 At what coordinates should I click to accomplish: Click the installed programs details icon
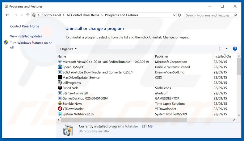click(x=68, y=130)
